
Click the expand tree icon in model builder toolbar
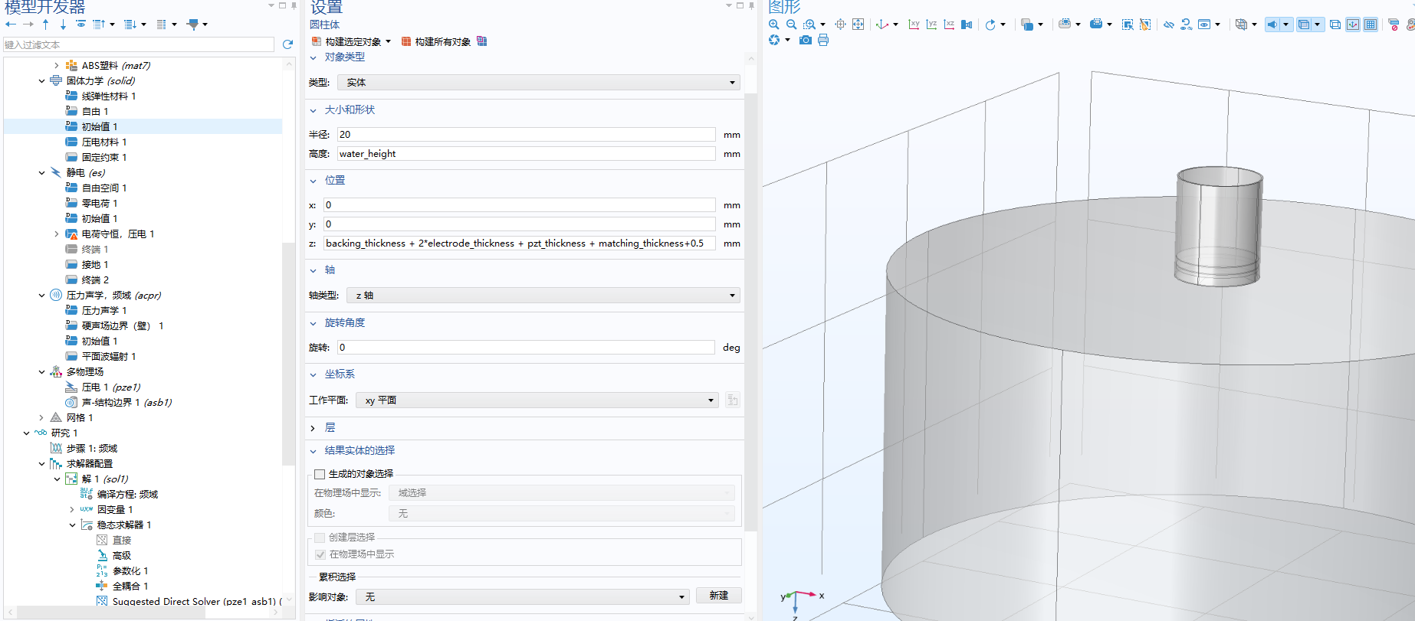(x=130, y=25)
